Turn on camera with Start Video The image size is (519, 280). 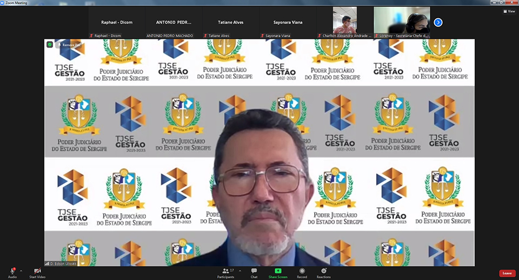coord(37,271)
